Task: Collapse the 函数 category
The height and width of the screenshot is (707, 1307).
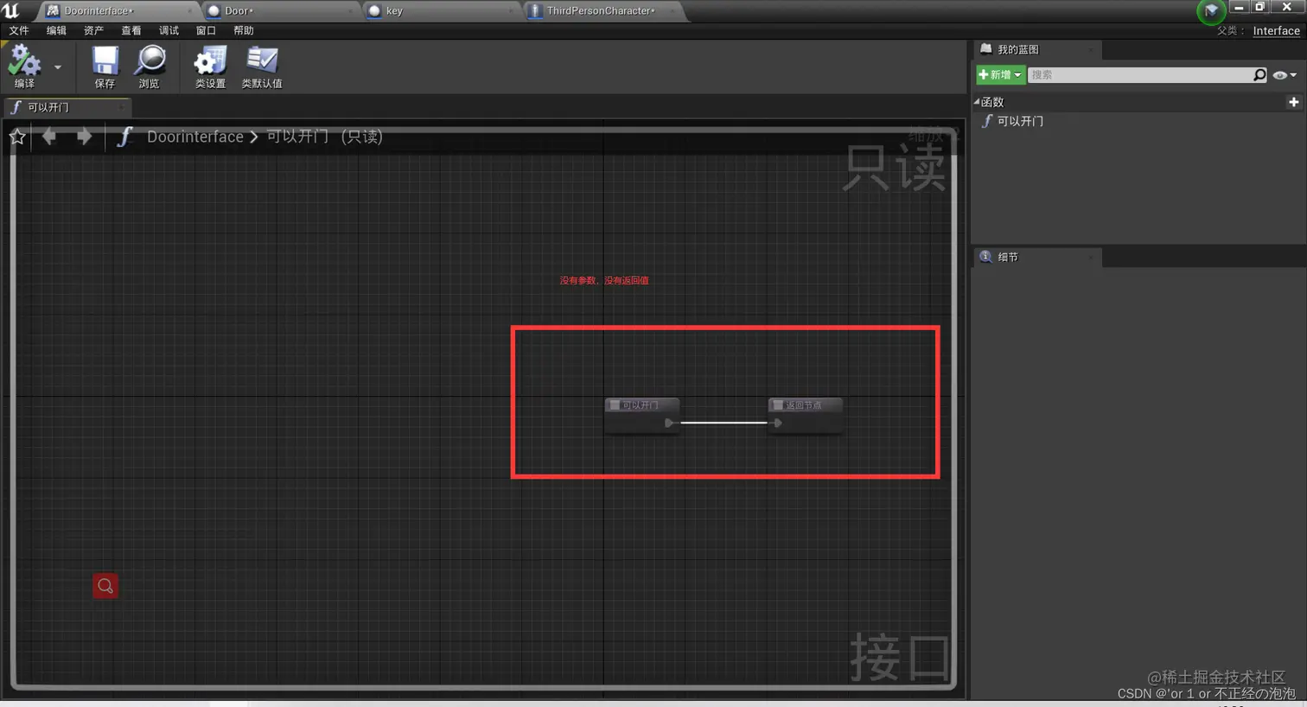Action: [x=977, y=102]
